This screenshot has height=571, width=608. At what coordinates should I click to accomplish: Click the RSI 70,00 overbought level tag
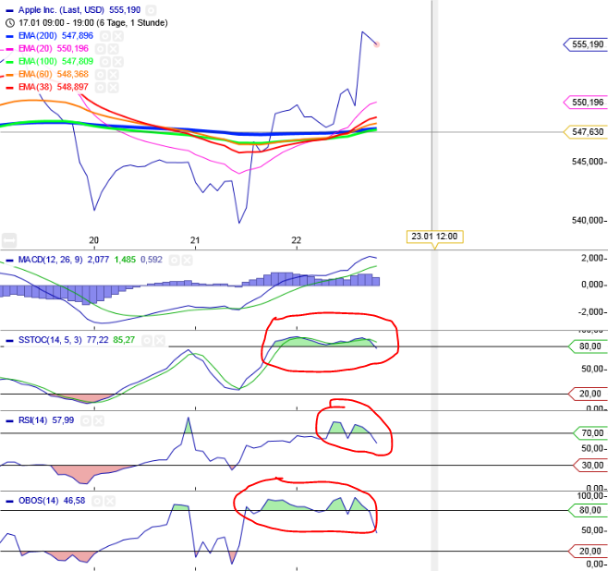[x=590, y=433]
